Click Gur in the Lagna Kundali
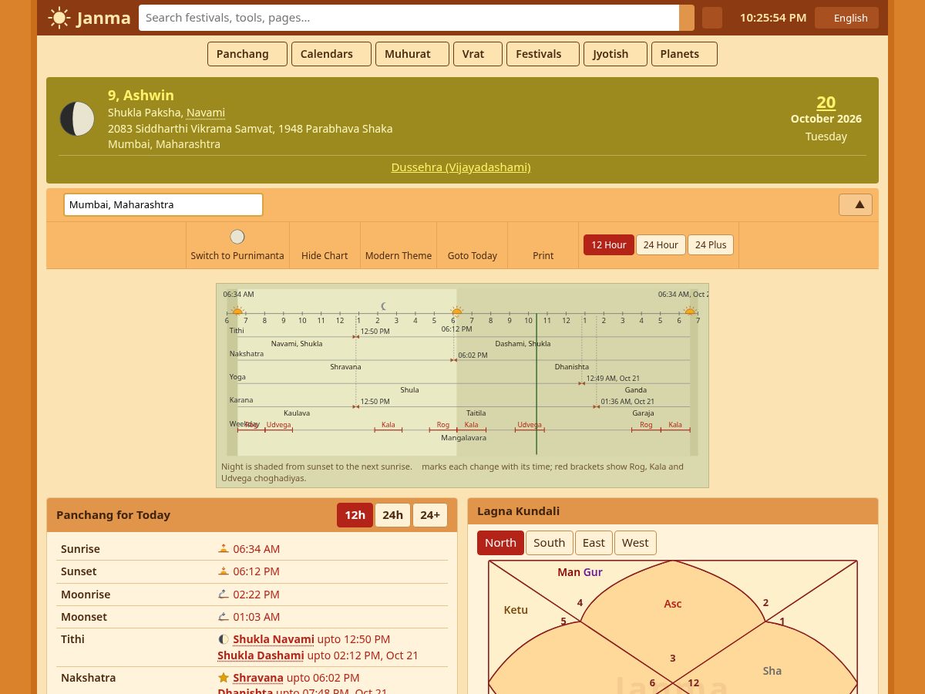 pyautogui.click(x=593, y=572)
